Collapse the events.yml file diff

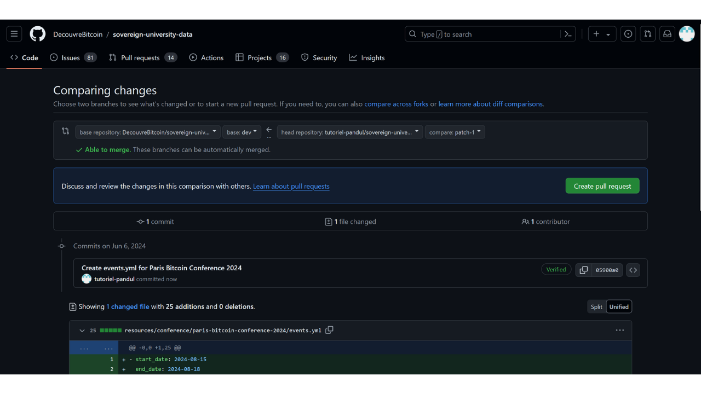coord(82,331)
